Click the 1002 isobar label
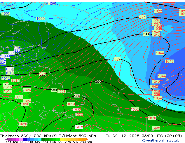 [x=6, y=13]
